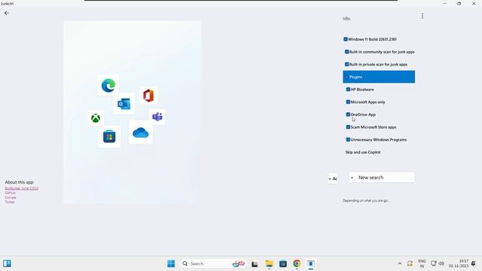Screen dimensions: 482x271
Task: Open the Widgets icon at the taskbar's left
Action: pos(7,263)
